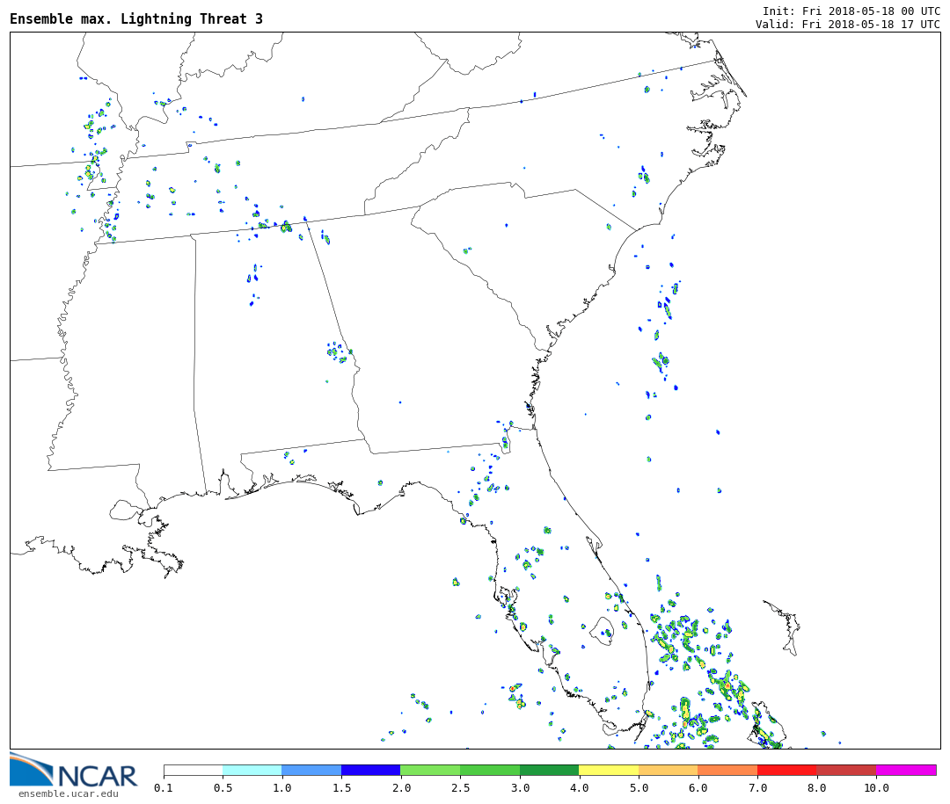Click the 10.0 label under the color bar
Image resolution: width=950 pixels, height=804 pixels.
(875, 788)
